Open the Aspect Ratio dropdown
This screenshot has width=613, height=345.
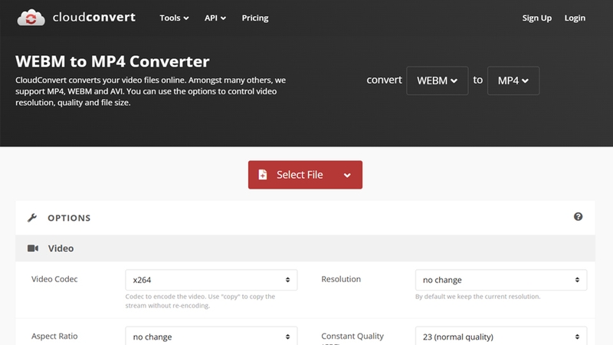click(211, 337)
